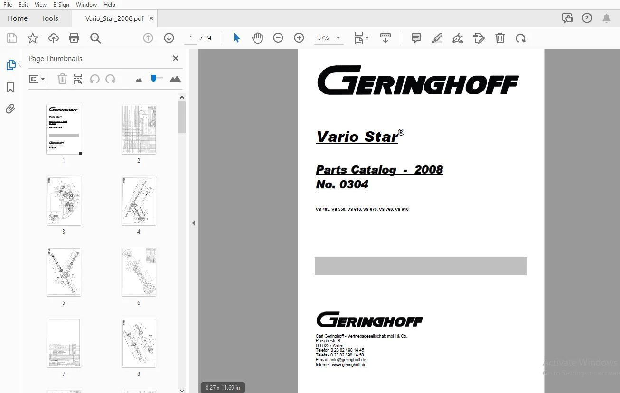Zoom out with the minus circle
Screen dimensions: 620x393
pyautogui.click(x=278, y=38)
